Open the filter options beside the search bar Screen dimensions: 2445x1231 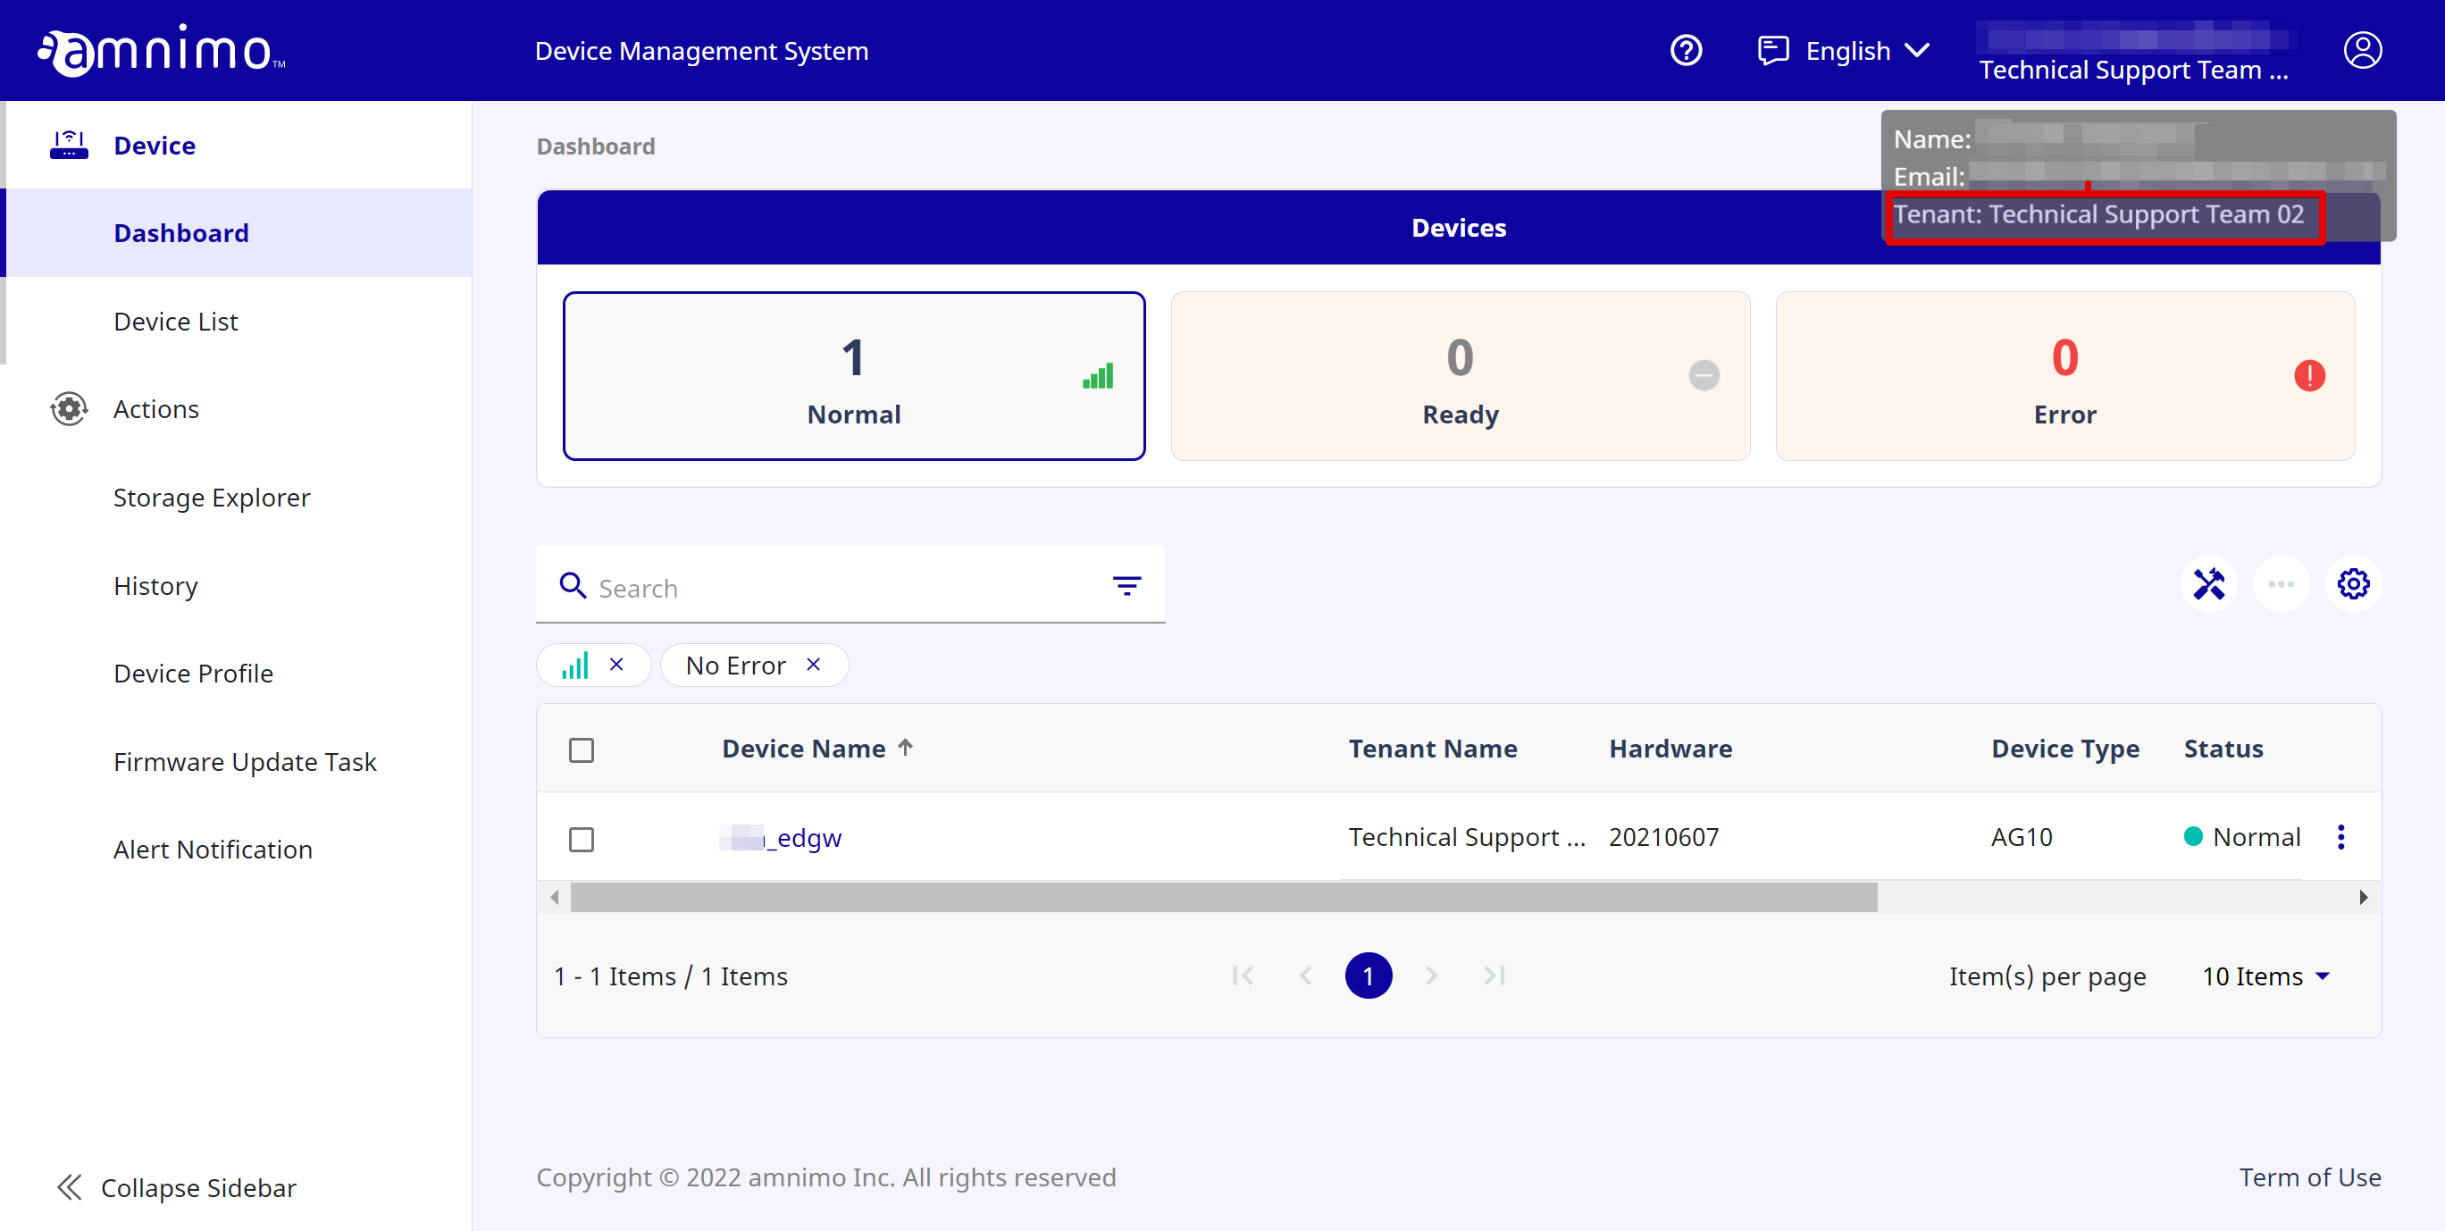(x=1126, y=586)
